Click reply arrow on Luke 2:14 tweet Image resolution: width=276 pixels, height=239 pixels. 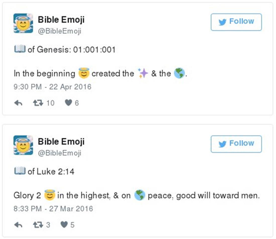coord(18,225)
